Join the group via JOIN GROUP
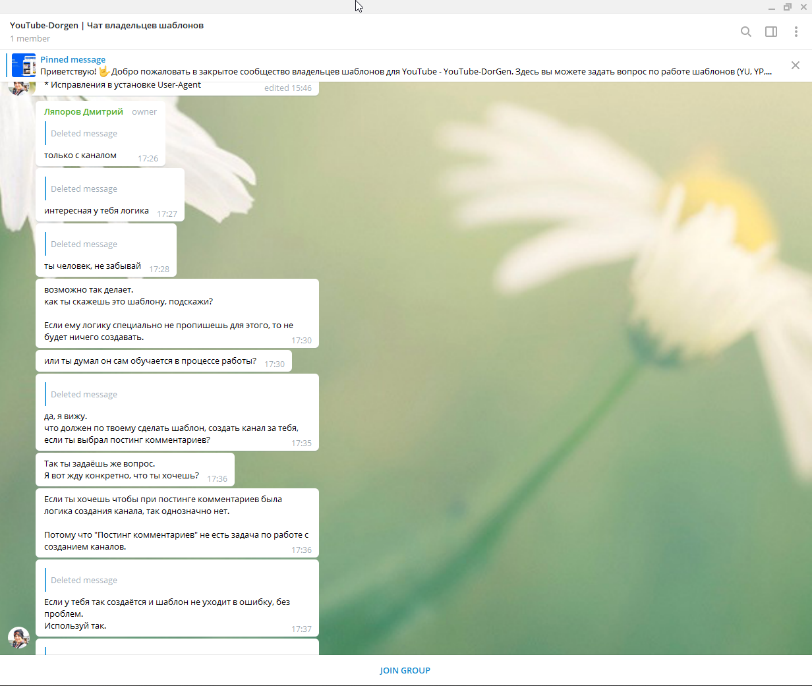Image resolution: width=812 pixels, height=686 pixels. point(405,670)
